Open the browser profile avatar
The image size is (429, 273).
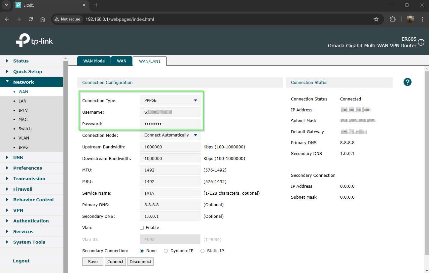pyautogui.click(x=410, y=19)
